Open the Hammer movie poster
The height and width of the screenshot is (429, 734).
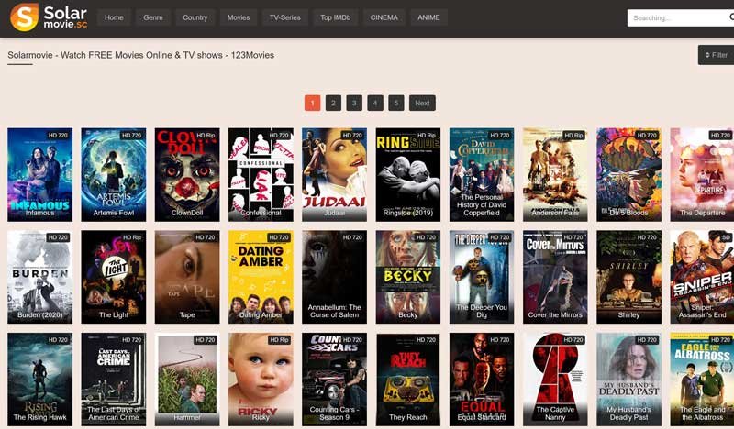[187, 379]
